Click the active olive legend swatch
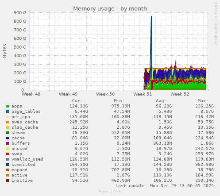This screenshot has width=220, height=196. pyautogui.click(x=8, y=175)
